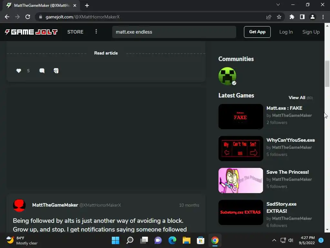Select the MattTheGameMaker browser tab
Viewport: 330px width, 248px height.
[x=41, y=5]
